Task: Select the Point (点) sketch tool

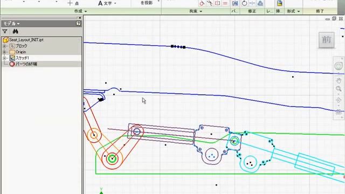Action: [x=73, y=3]
